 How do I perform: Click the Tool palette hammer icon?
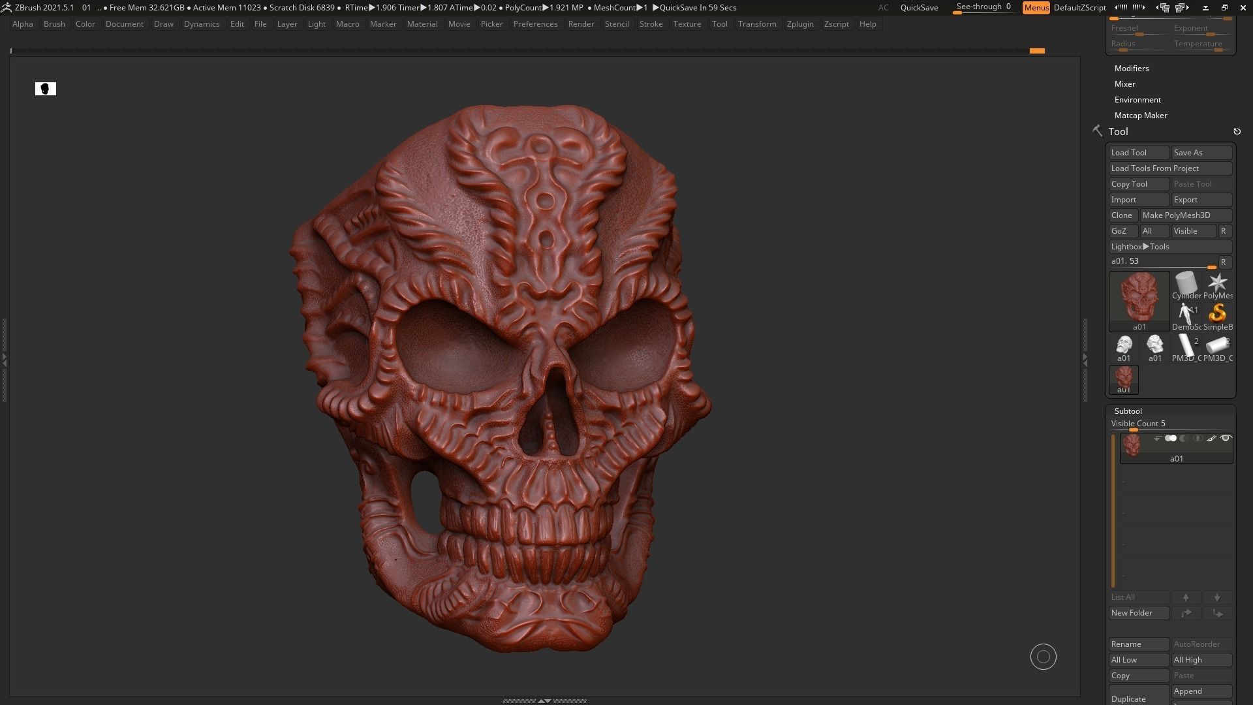pos(1097,131)
